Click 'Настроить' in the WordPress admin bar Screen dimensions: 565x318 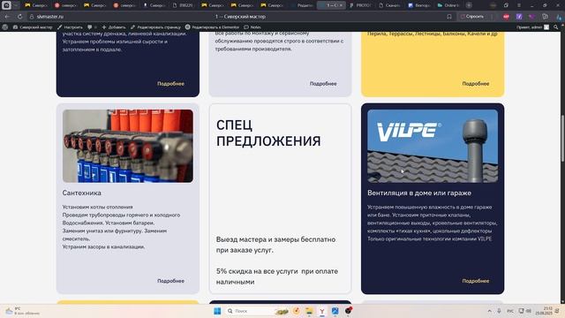tap(70, 27)
